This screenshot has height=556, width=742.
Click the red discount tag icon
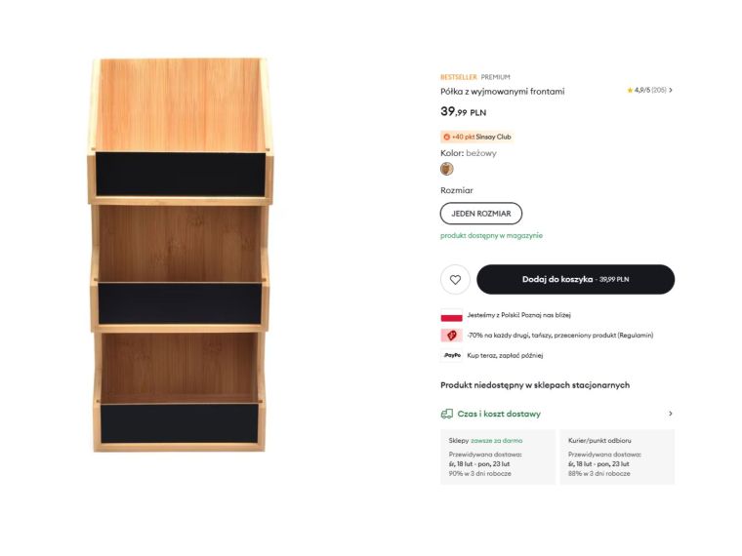click(x=451, y=335)
